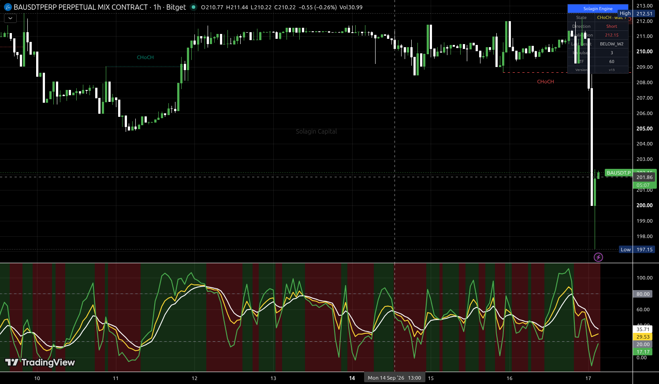Click the 20.00 oversold level label
This screenshot has height=384, width=659.
[x=643, y=344]
